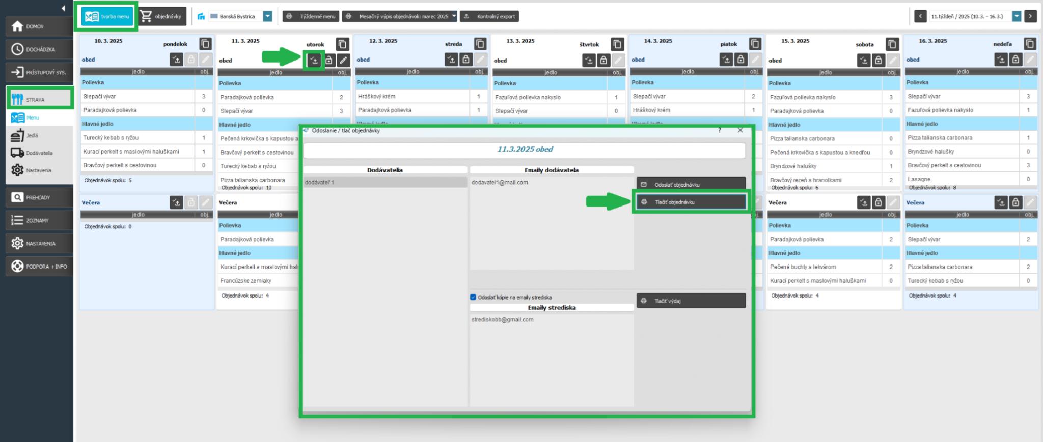The image size is (1043, 442).
Task: Uncheck Odoslať kópie na emaily strediska
Action: pos(473,298)
